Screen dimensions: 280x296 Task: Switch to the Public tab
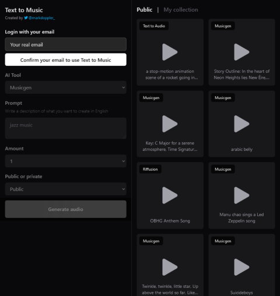pyautogui.click(x=145, y=10)
